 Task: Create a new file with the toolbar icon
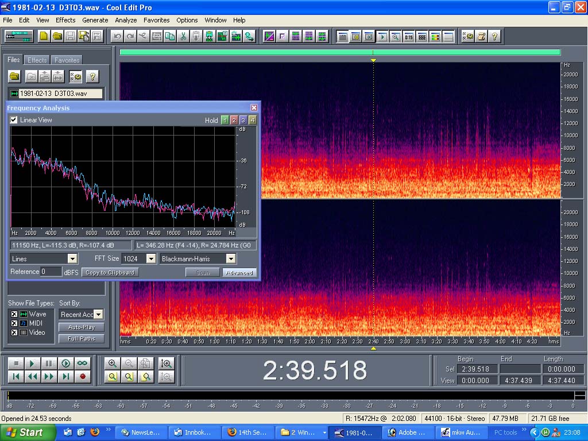pyautogui.click(x=44, y=36)
